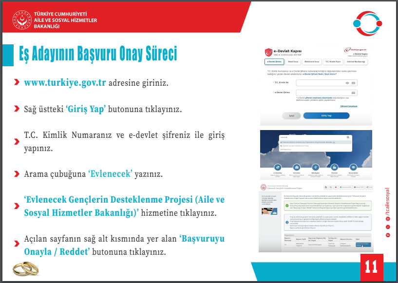Click the search icon in project page toolbar
Viewport: 398px width, 283px height.
tap(331, 188)
